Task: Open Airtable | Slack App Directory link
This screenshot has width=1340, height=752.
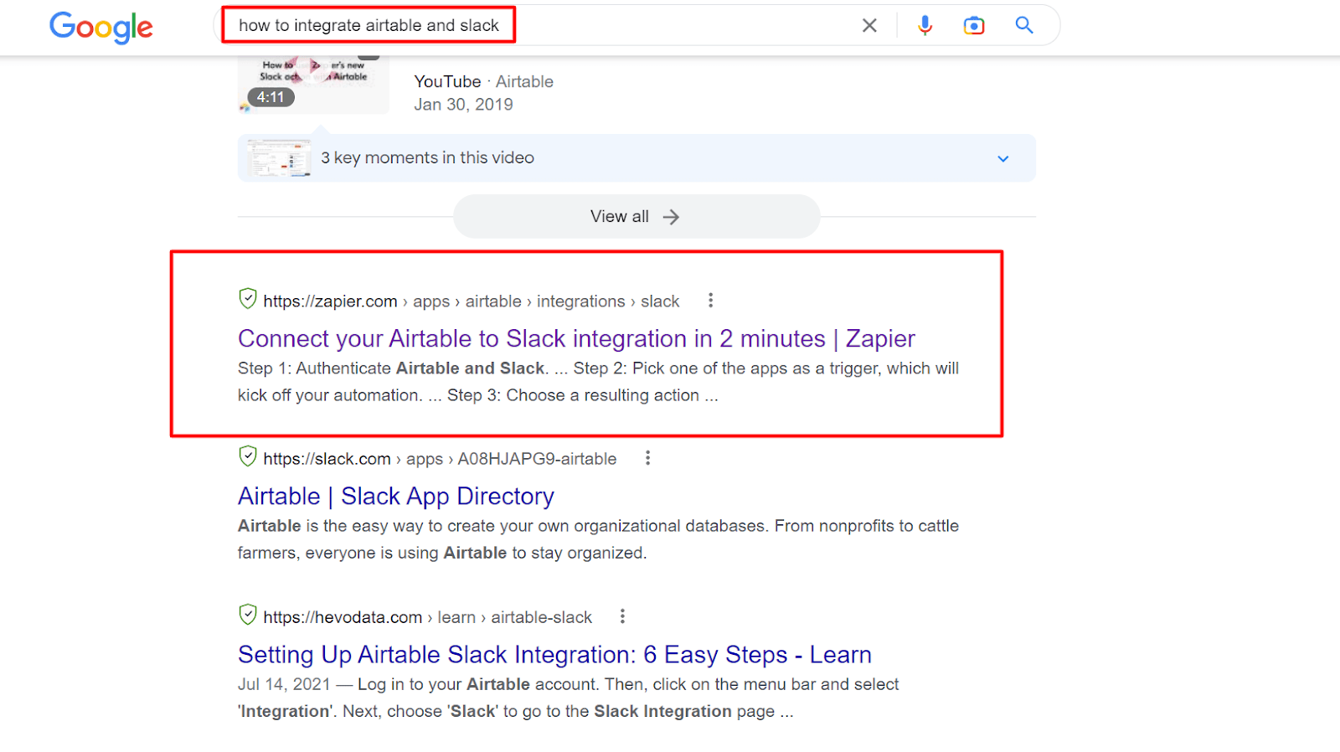Action: tap(395, 497)
